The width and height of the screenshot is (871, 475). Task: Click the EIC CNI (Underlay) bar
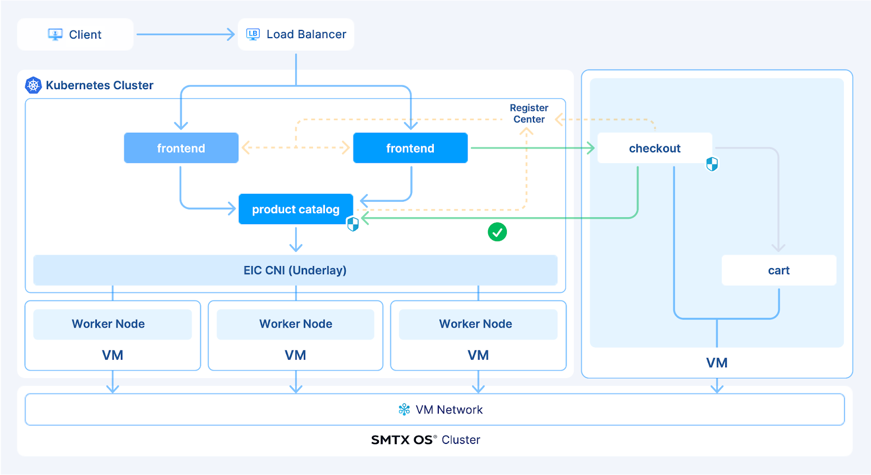[x=295, y=270]
